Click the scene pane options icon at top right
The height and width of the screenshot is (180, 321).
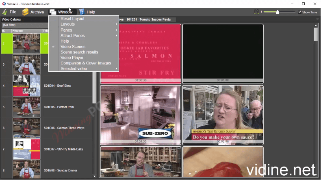pyautogui.click(x=317, y=19)
